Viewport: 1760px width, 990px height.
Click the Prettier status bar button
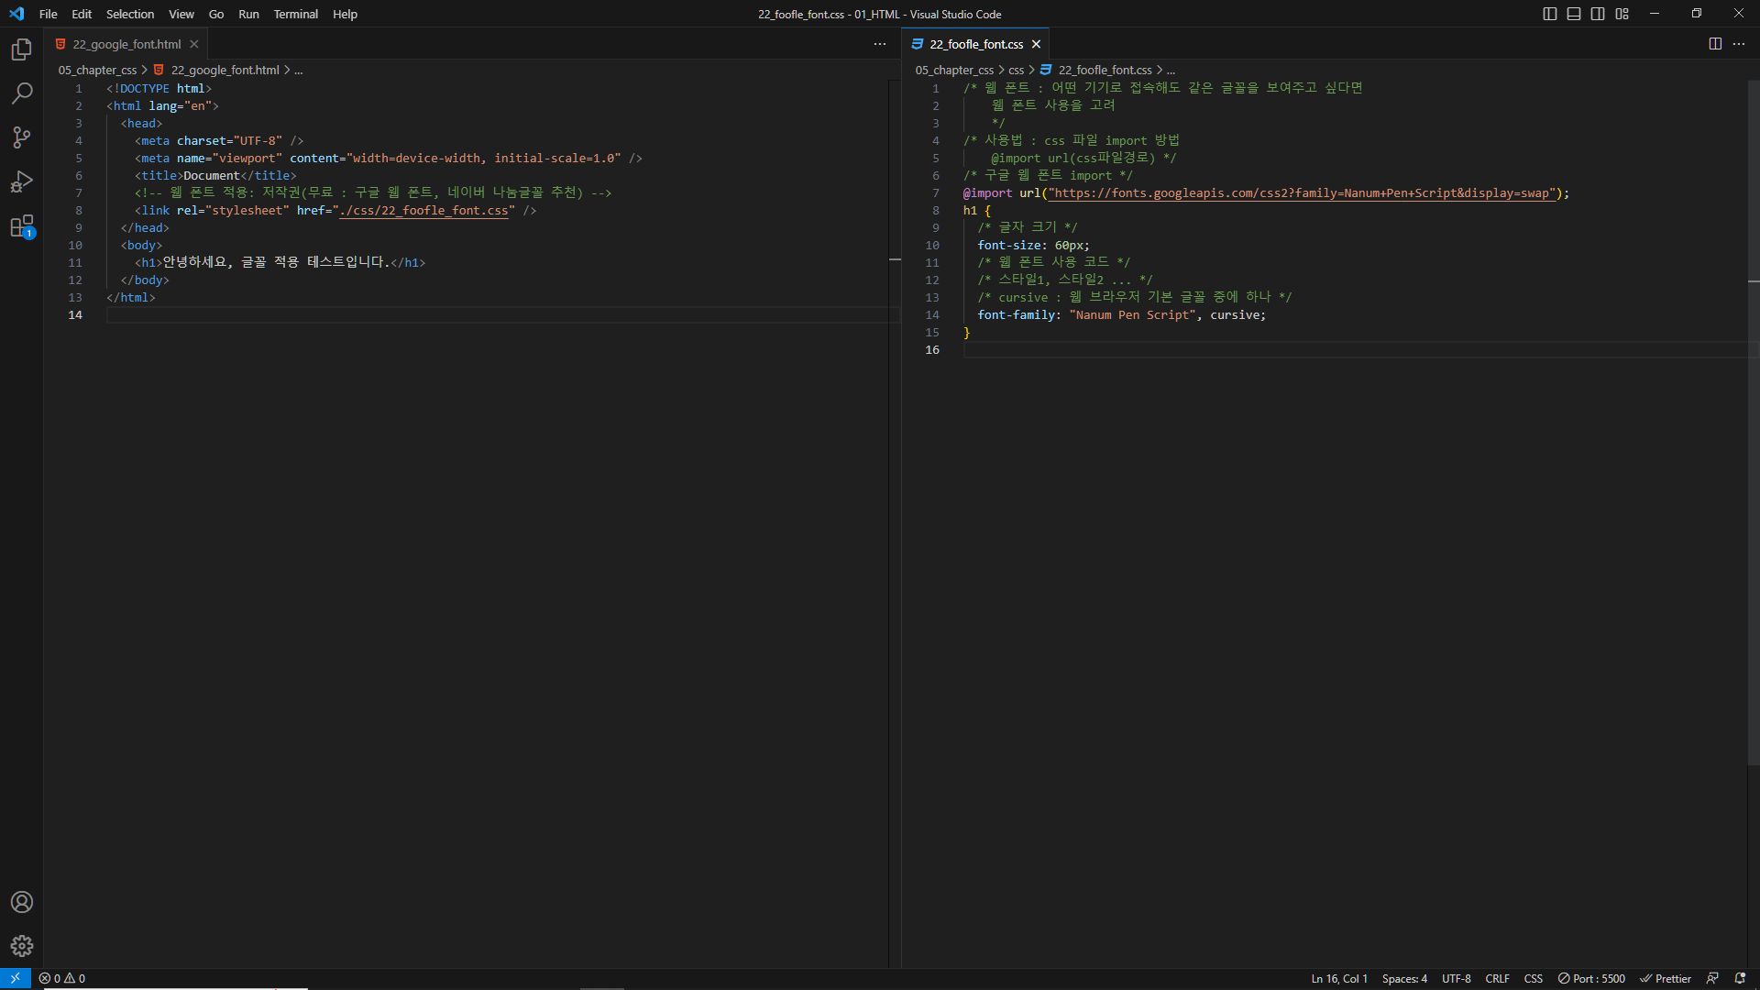(1665, 978)
